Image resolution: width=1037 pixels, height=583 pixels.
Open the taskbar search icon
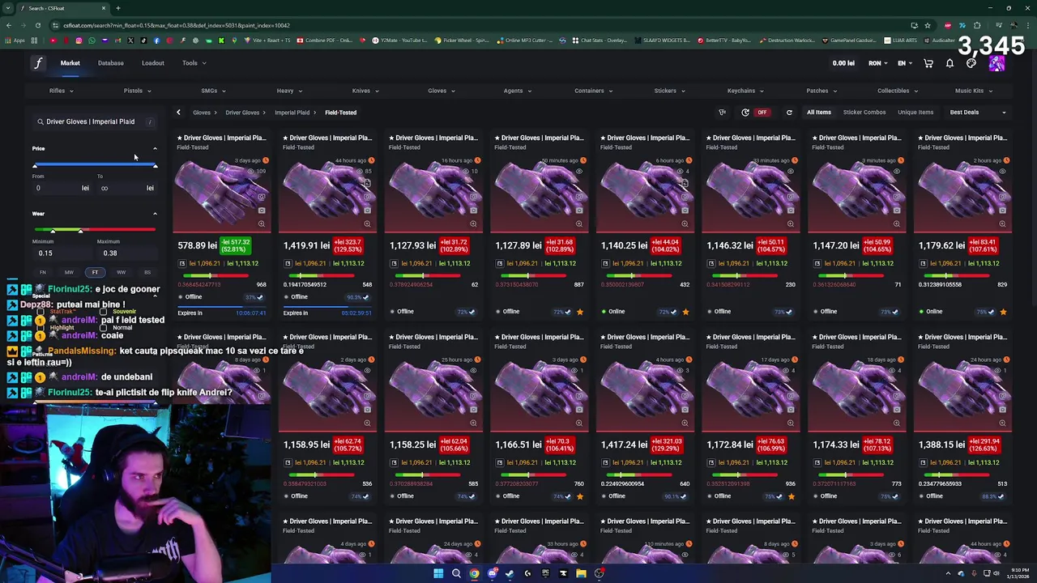point(456,573)
